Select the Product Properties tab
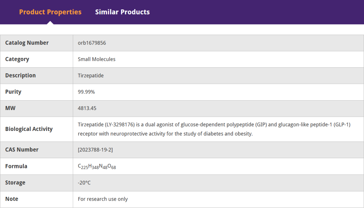Image resolution: width=364 pixels, height=208 pixels. click(x=50, y=12)
